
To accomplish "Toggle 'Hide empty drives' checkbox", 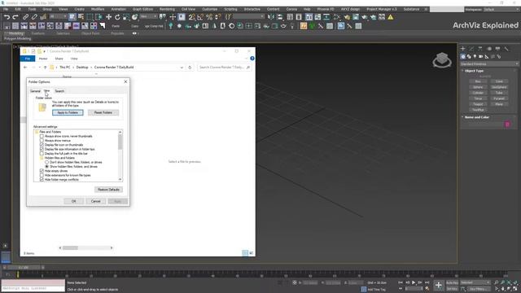I will pos(42,171).
